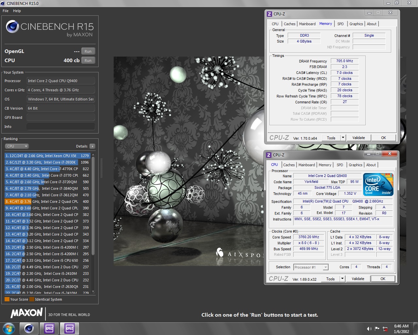Click the MAXON logo
The width and height of the screenshot is (418, 335).
point(26,313)
